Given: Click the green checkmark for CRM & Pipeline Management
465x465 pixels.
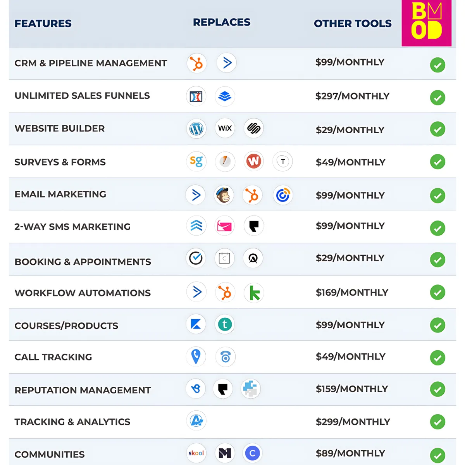Looking at the screenshot, I should [437, 65].
